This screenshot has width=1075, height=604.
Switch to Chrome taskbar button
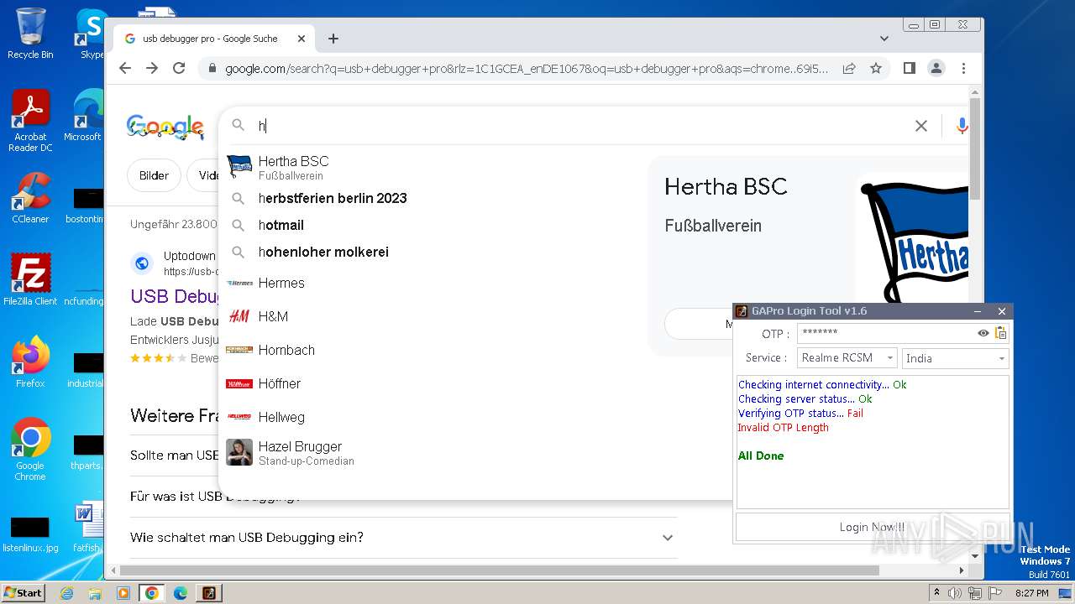152,593
